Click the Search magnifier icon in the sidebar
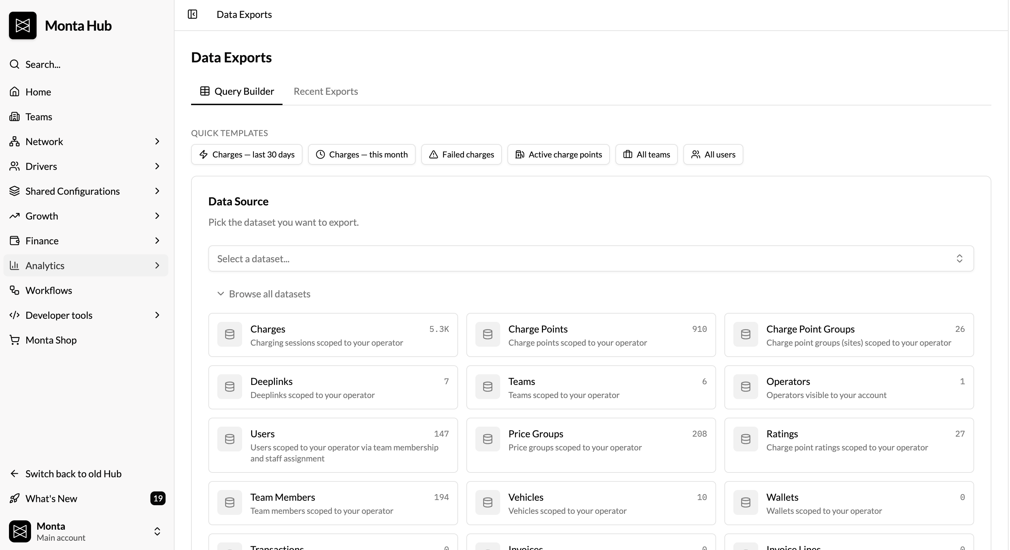Viewport: 1010px width, 550px height. [14, 64]
